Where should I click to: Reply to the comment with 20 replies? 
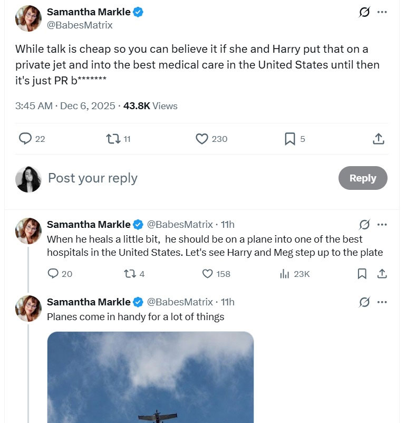(x=53, y=274)
